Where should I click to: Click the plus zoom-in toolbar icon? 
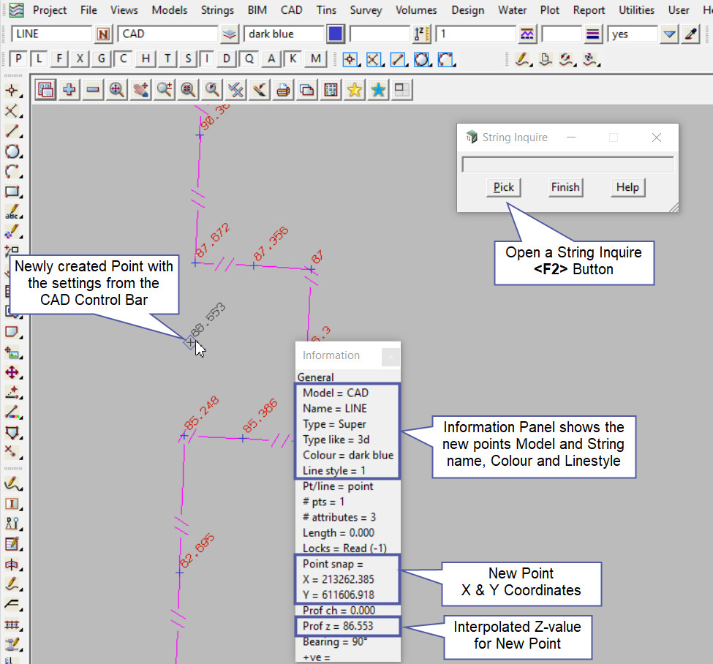pyautogui.click(x=69, y=90)
